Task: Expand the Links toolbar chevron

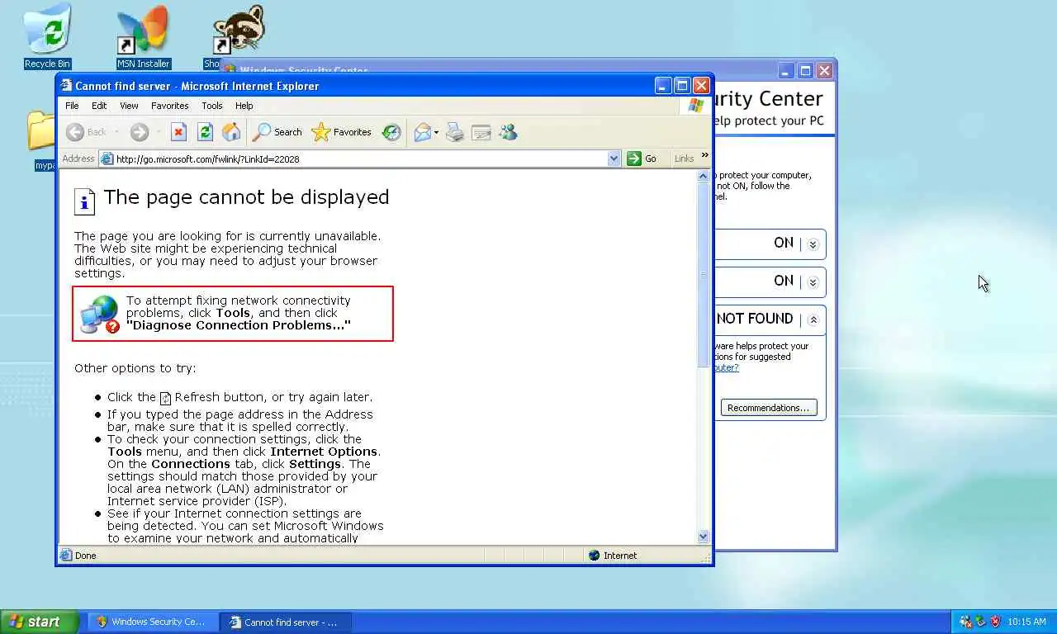Action: (x=704, y=155)
